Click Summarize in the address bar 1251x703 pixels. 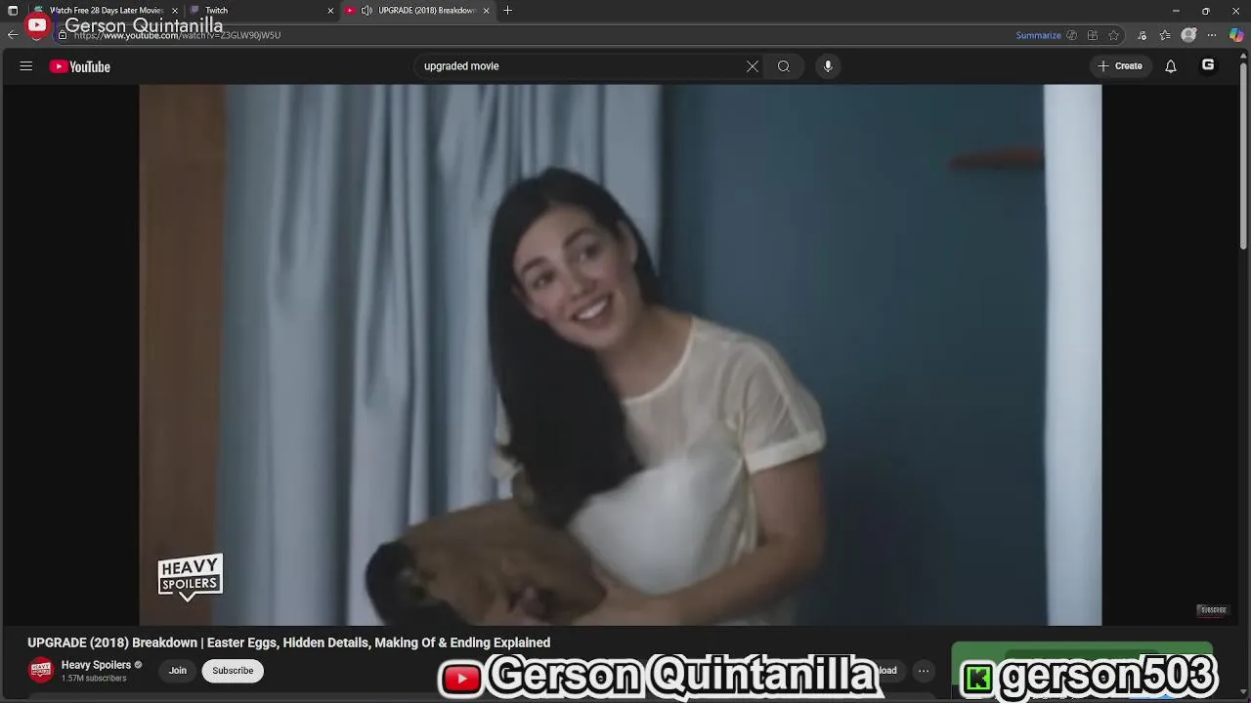click(1038, 35)
